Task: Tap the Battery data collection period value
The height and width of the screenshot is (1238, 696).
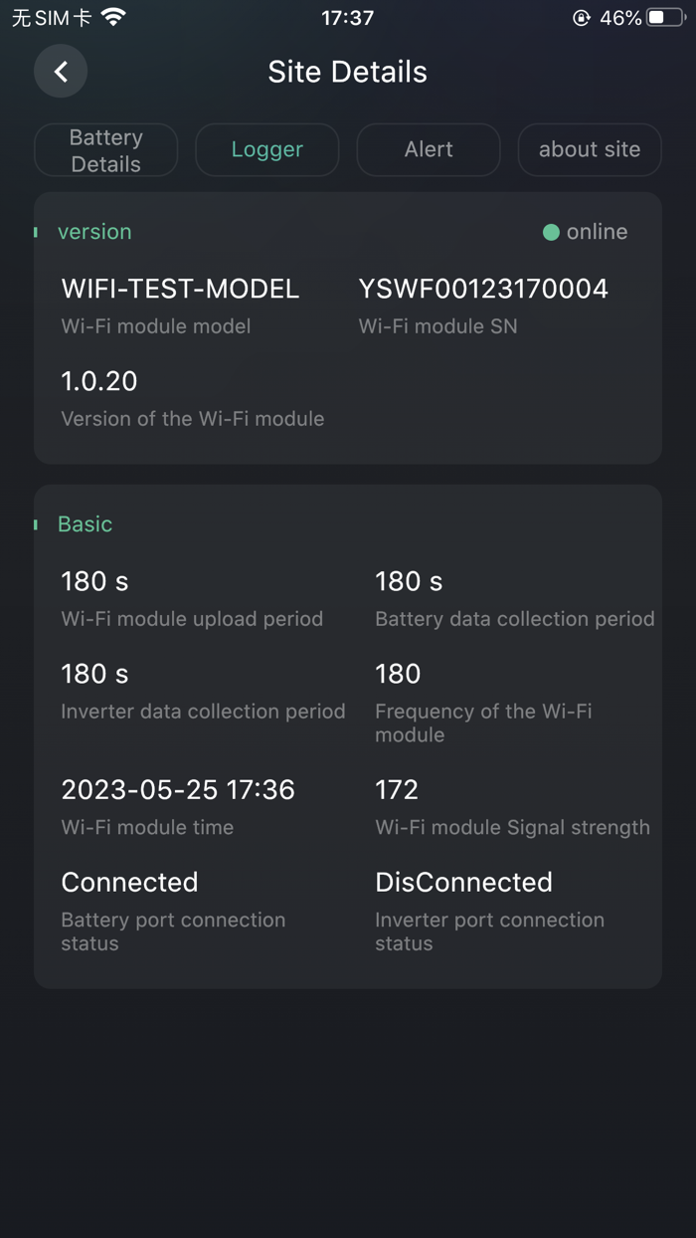Action: point(409,581)
